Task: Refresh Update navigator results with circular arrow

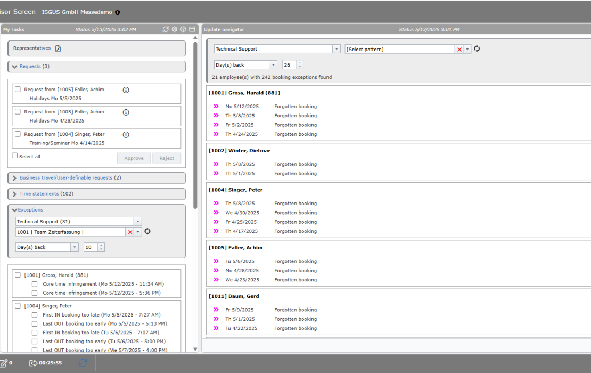Action: (x=477, y=48)
